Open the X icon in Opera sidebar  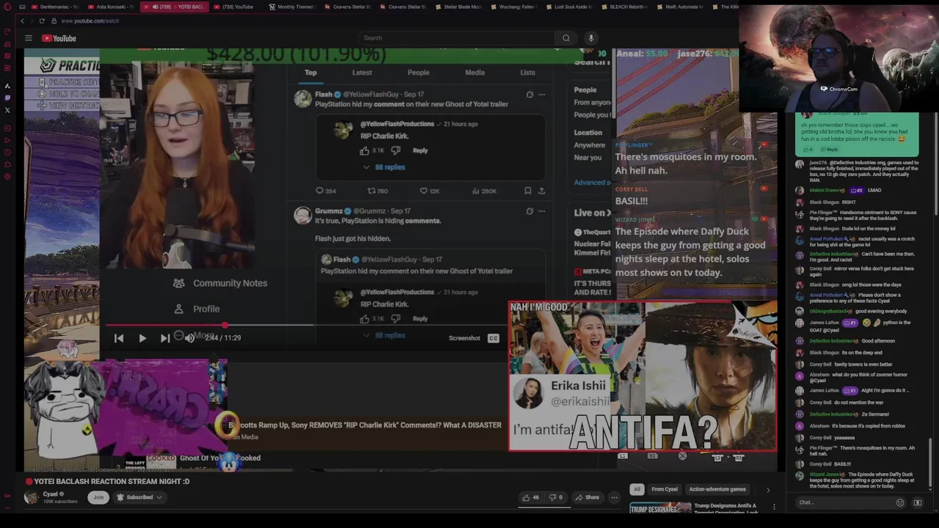tap(7, 110)
